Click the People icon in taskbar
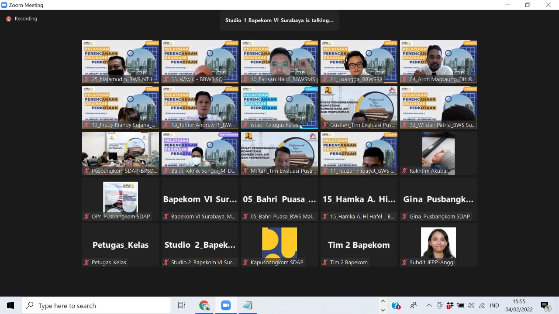The width and height of the screenshot is (559, 314). 413,306
